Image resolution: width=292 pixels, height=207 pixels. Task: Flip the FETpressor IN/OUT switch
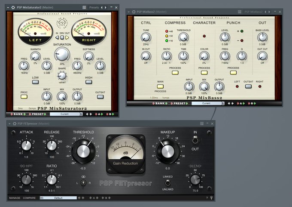195,140
